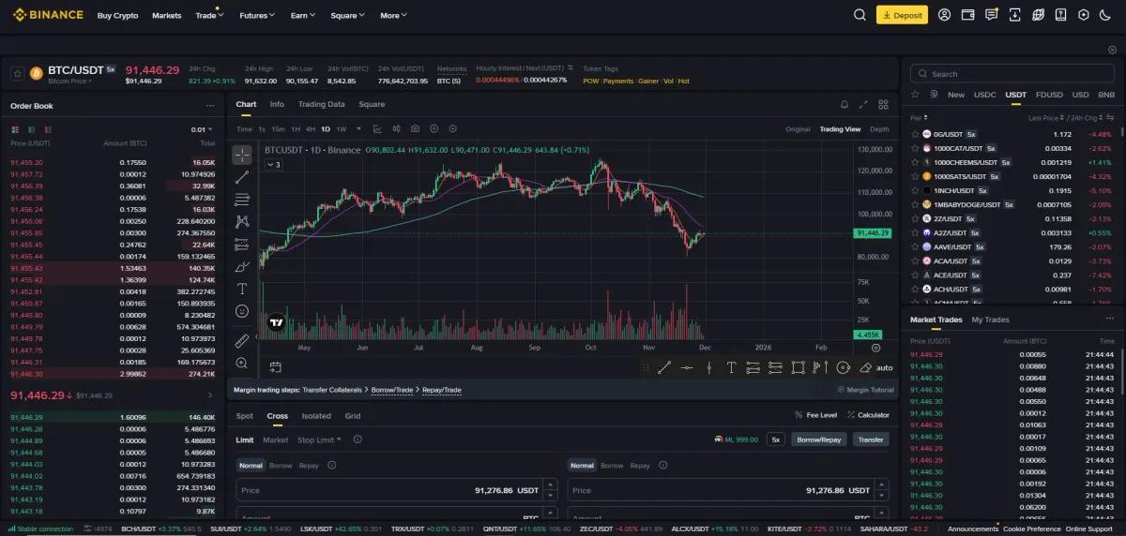Take a chart snapshot with camera icon

414,128
